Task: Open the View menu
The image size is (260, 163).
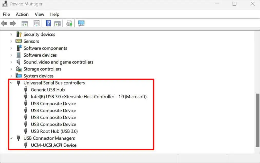Action: click(39, 14)
